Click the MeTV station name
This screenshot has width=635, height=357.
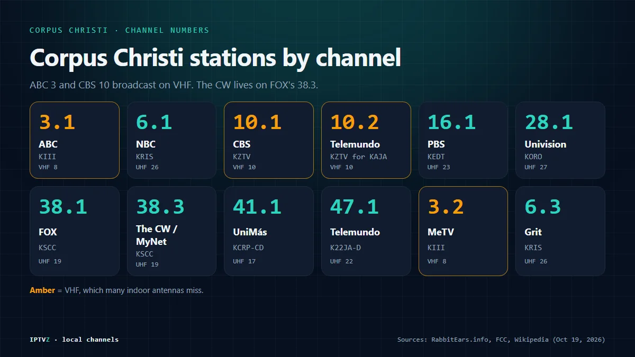point(441,232)
